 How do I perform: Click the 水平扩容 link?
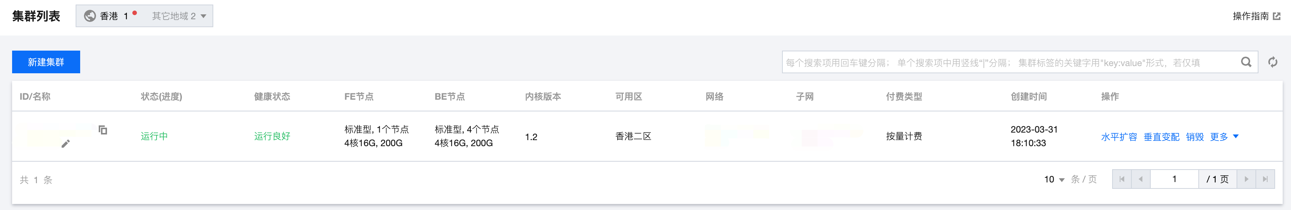point(1119,136)
